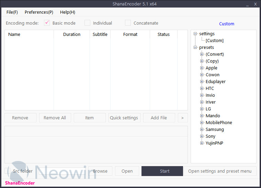Click the pink ShanaEncoder link
The height and width of the screenshot is (188, 261).
point(20,183)
